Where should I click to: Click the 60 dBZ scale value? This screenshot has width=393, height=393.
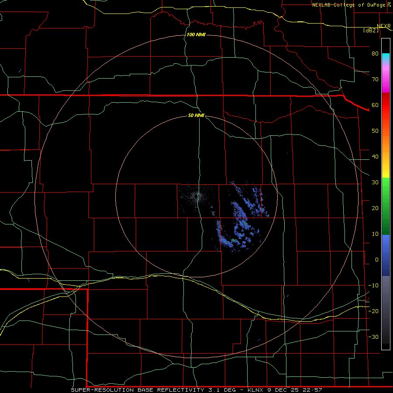tap(375, 105)
